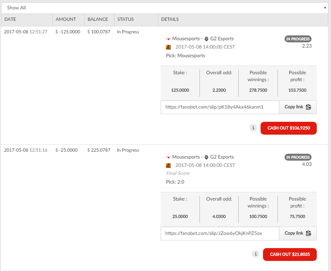Screen dimensions: 331x271
Task: Click the amount $ -125.0000
Action: click(x=68, y=32)
